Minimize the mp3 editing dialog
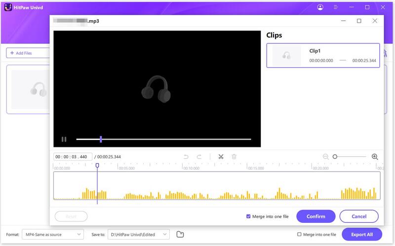The width and height of the screenshot is (395, 246). pyautogui.click(x=343, y=21)
